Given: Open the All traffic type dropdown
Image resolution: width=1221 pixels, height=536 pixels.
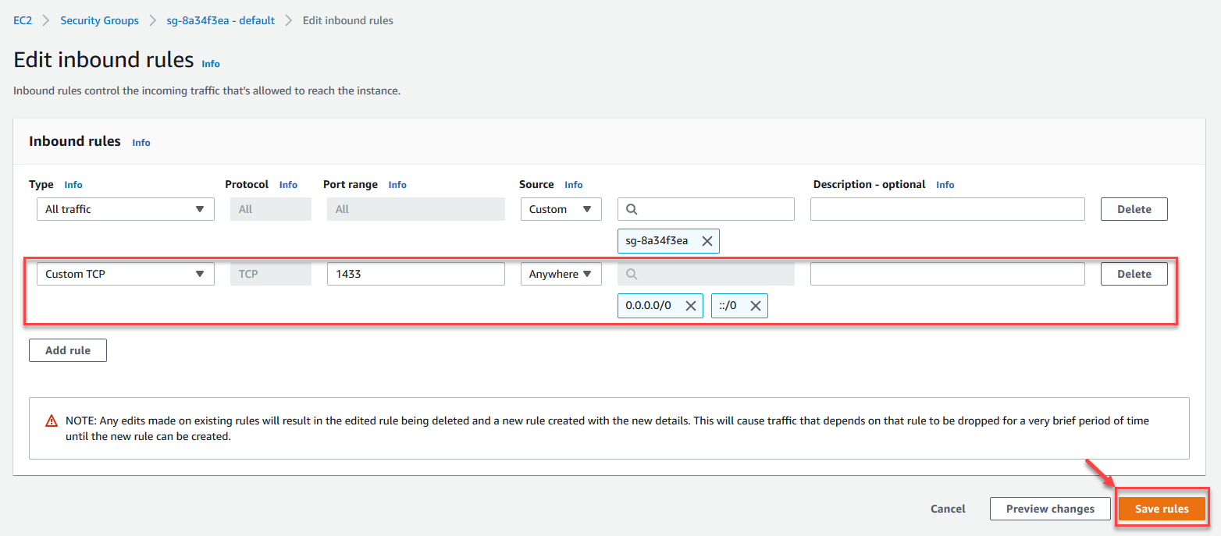Looking at the screenshot, I should [x=125, y=209].
